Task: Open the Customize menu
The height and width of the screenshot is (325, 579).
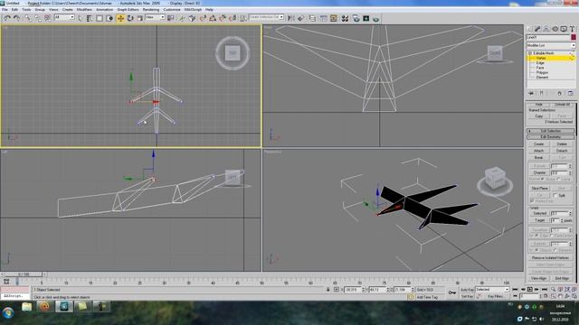Action: (x=172, y=9)
